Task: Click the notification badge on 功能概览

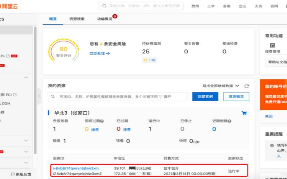Action: click(115, 16)
